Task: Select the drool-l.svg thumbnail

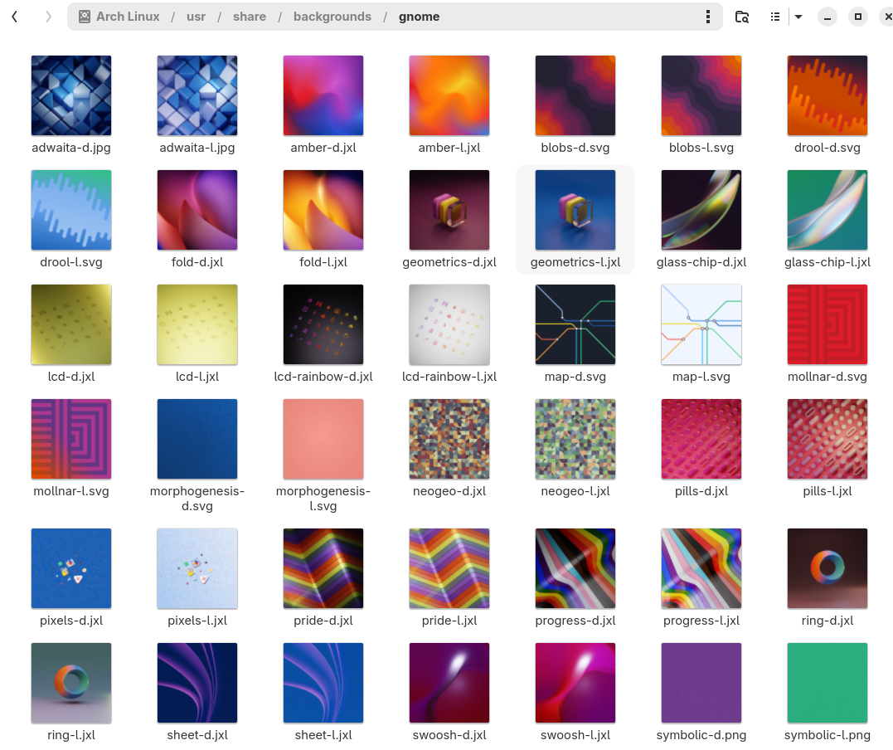Action: [71, 210]
